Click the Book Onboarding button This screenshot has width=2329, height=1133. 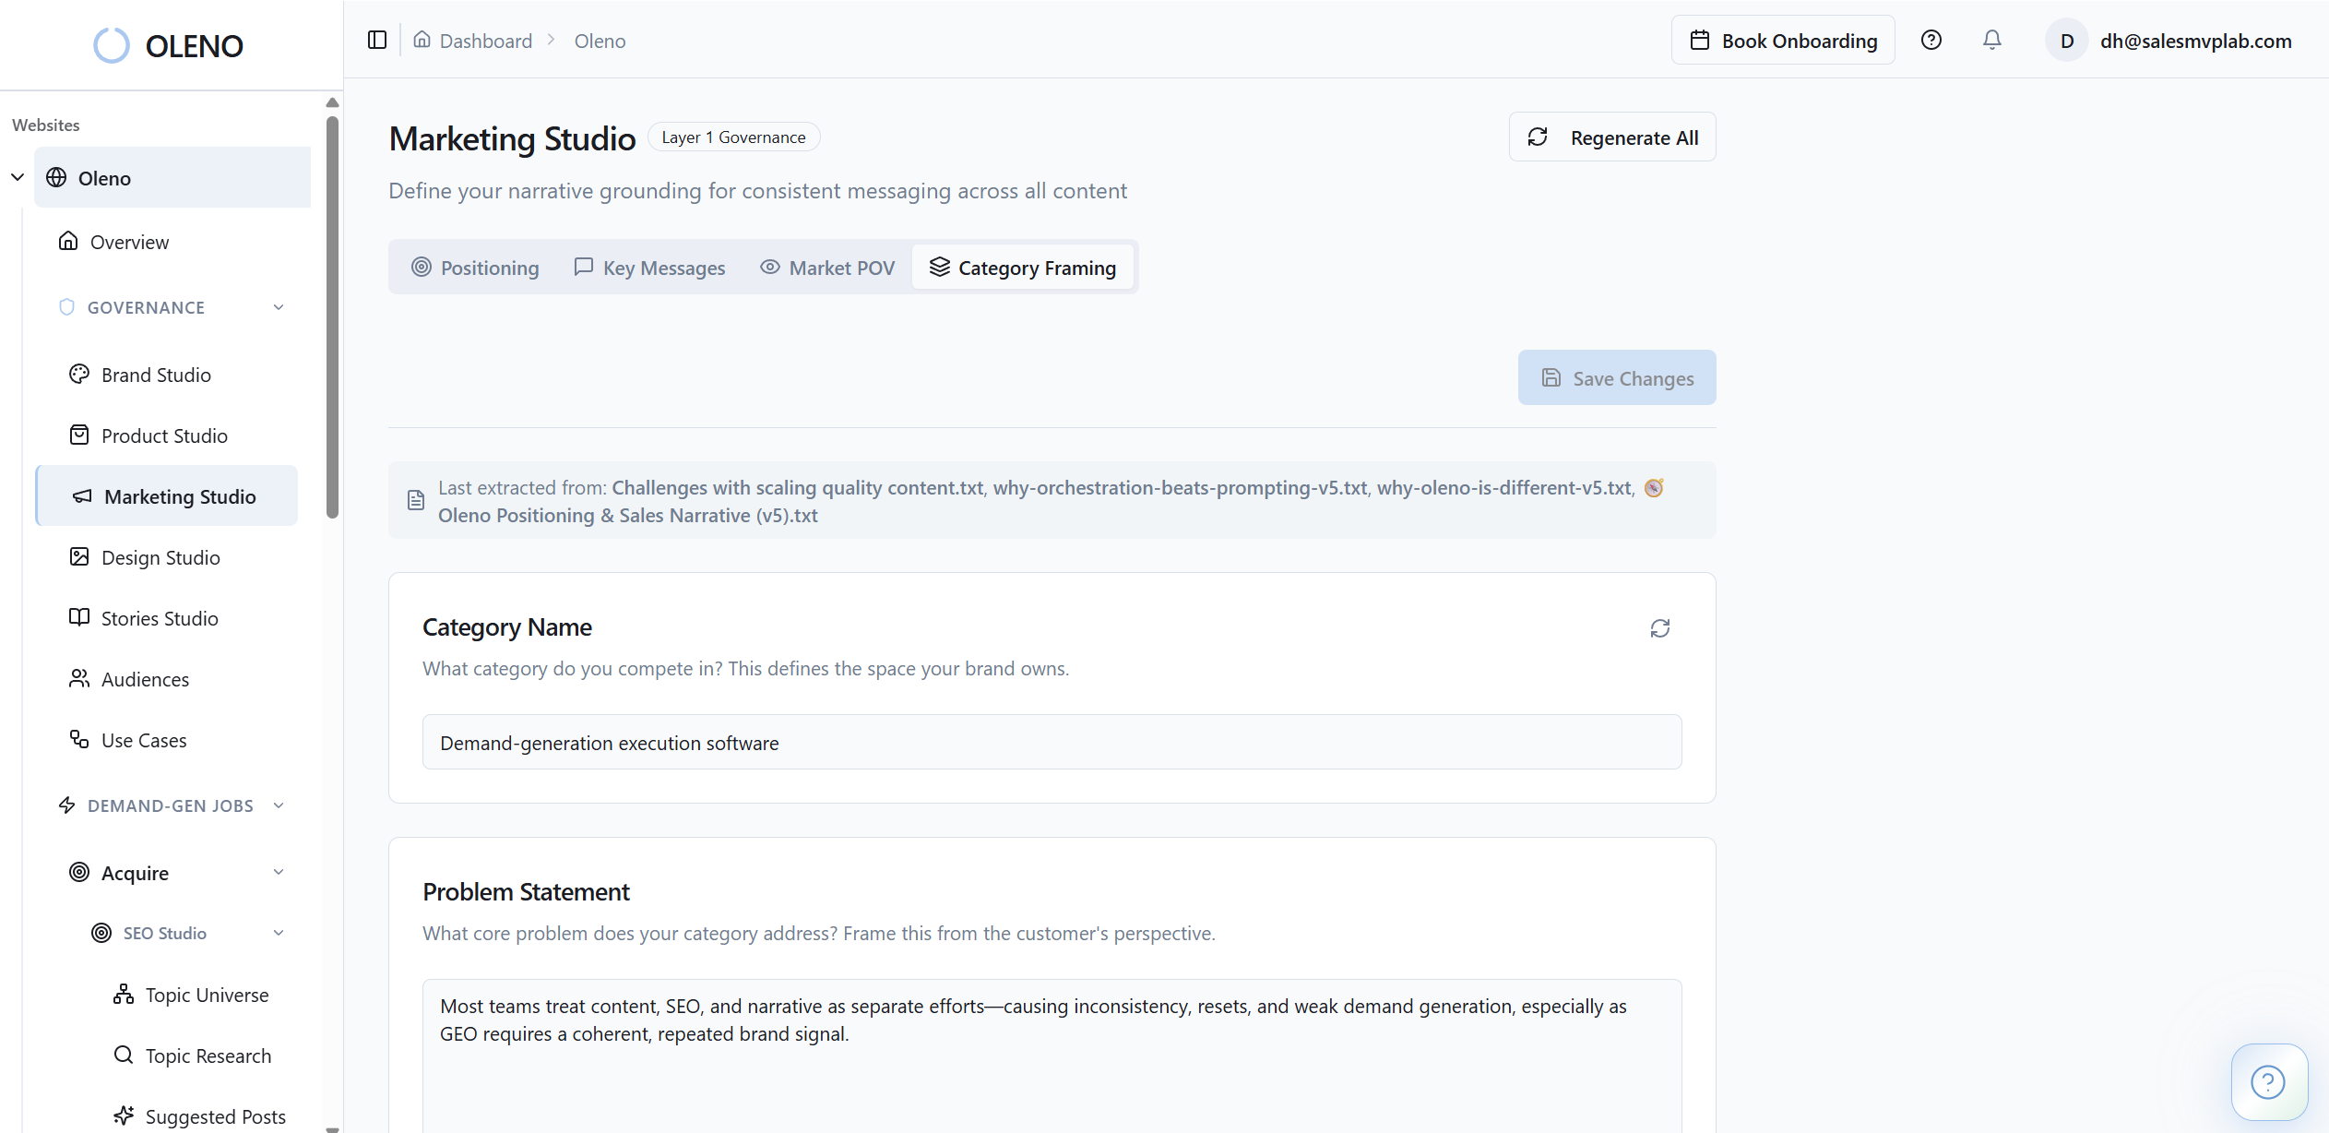(x=1782, y=41)
